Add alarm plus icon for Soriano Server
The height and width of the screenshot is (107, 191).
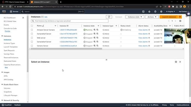tap(149, 46)
